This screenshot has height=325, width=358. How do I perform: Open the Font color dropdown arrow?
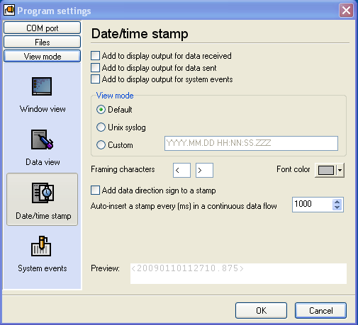pyautogui.click(x=340, y=170)
